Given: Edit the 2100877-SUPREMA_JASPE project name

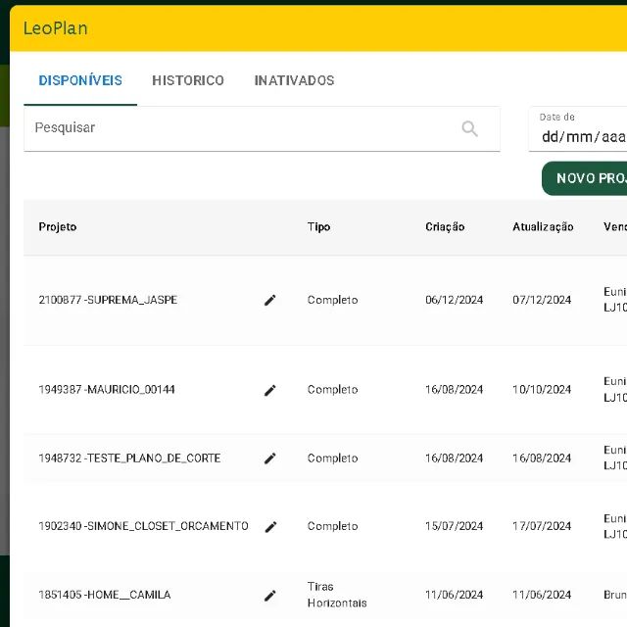Looking at the screenshot, I should 270,300.
